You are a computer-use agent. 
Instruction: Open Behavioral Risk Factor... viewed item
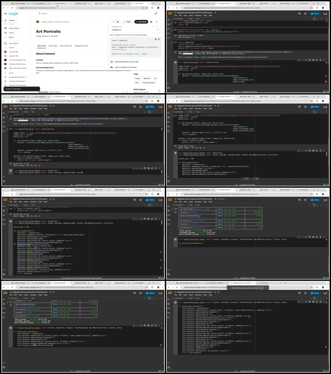pyautogui.click(x=18, y=64)
